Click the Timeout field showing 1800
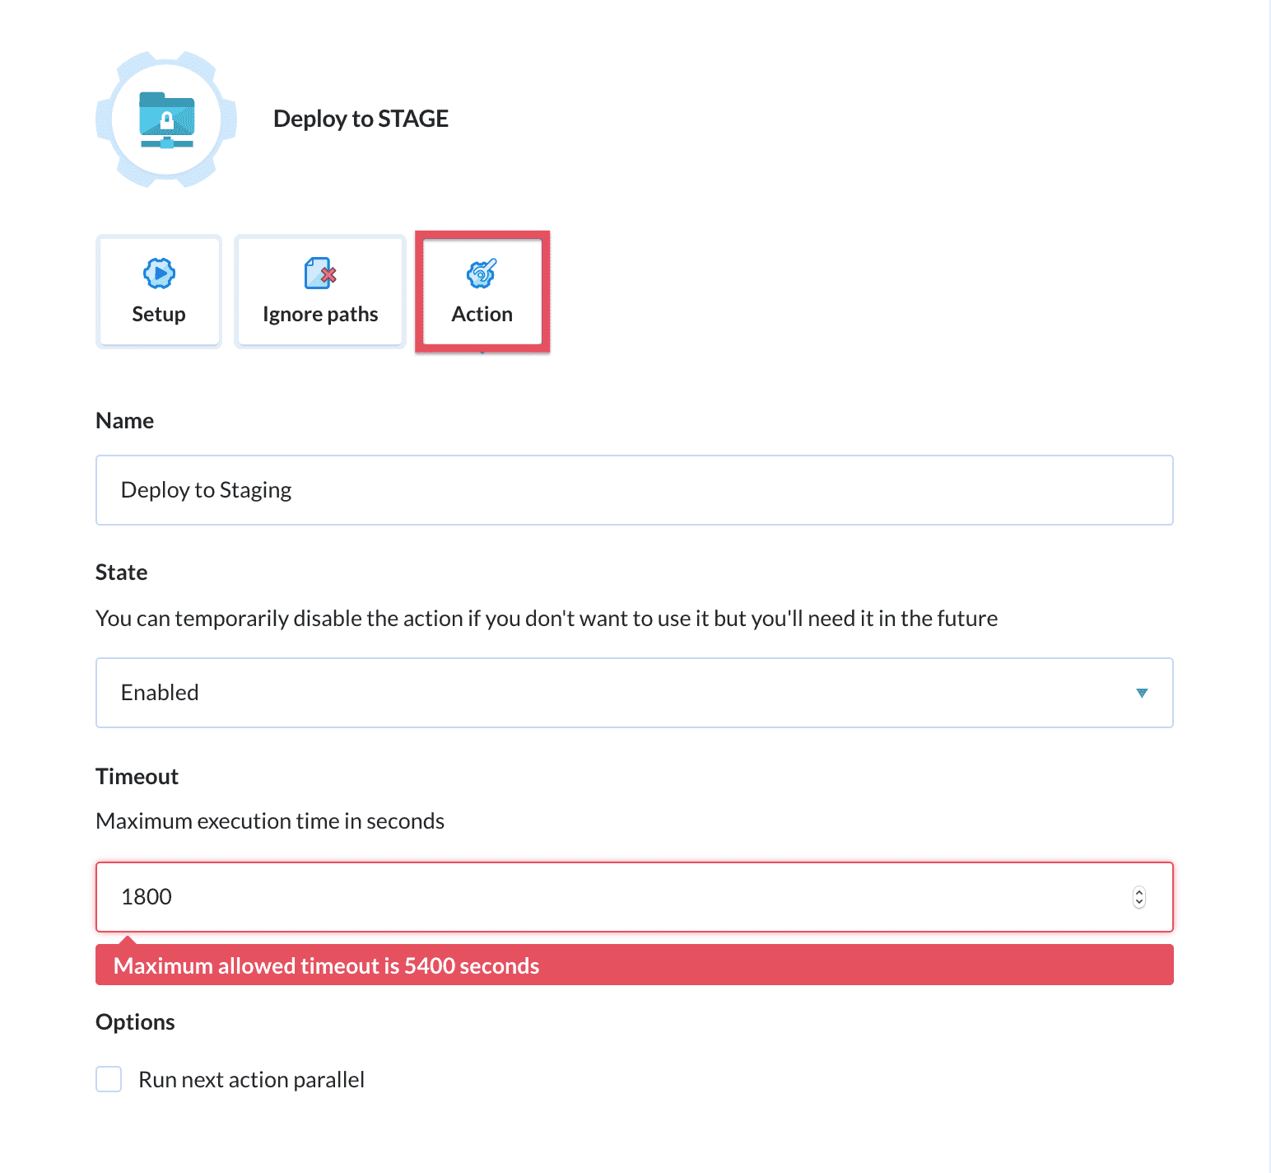1271x1173 pixels. [x=635, y=897]
